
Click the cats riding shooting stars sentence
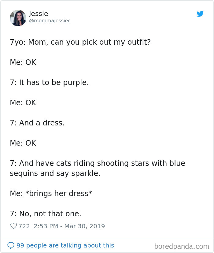tap(98, 163)
